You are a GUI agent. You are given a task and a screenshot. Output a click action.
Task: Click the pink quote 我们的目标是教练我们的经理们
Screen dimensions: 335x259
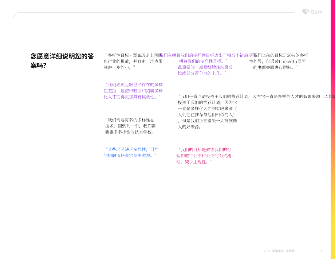(x=204, y=156)
